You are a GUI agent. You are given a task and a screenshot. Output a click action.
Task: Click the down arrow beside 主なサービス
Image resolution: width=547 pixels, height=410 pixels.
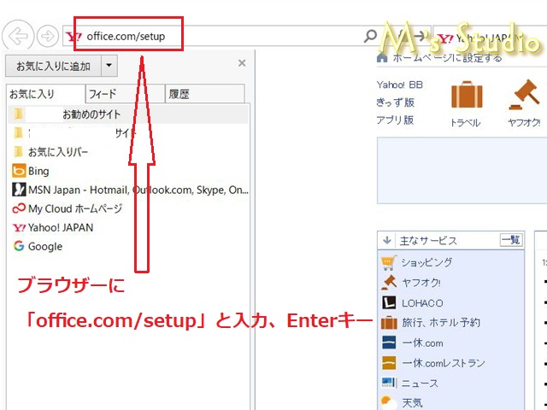(x=386, y=240)
